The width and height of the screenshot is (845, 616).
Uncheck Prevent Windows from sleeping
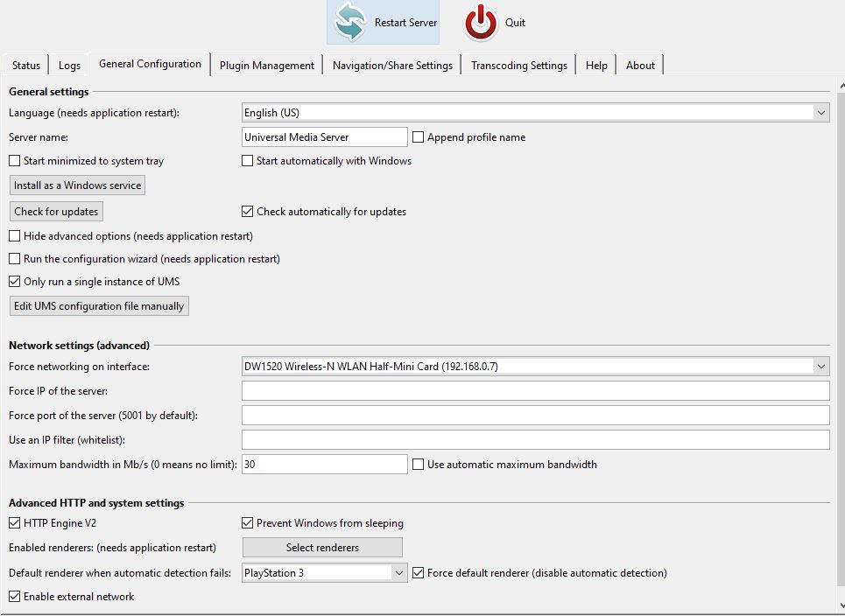(247, 523)
